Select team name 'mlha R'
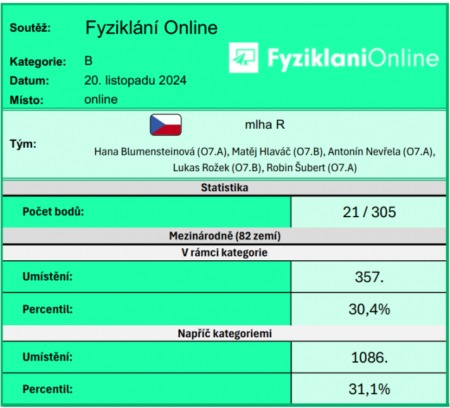Image resolution: width=450 pixels, height=408 pixels. tap(265, 124)
